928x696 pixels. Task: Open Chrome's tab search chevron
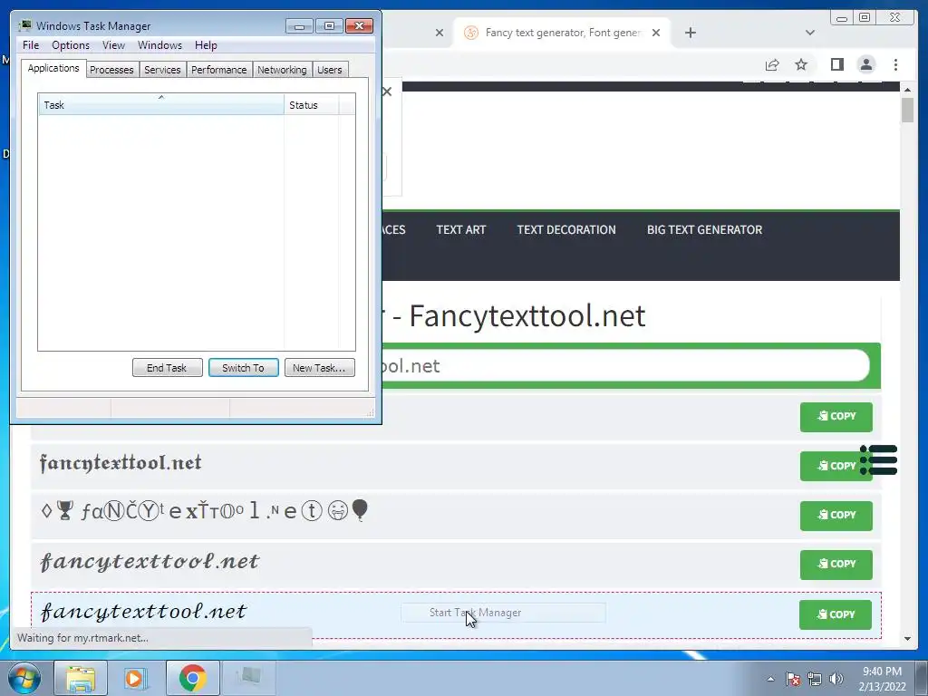810,33
